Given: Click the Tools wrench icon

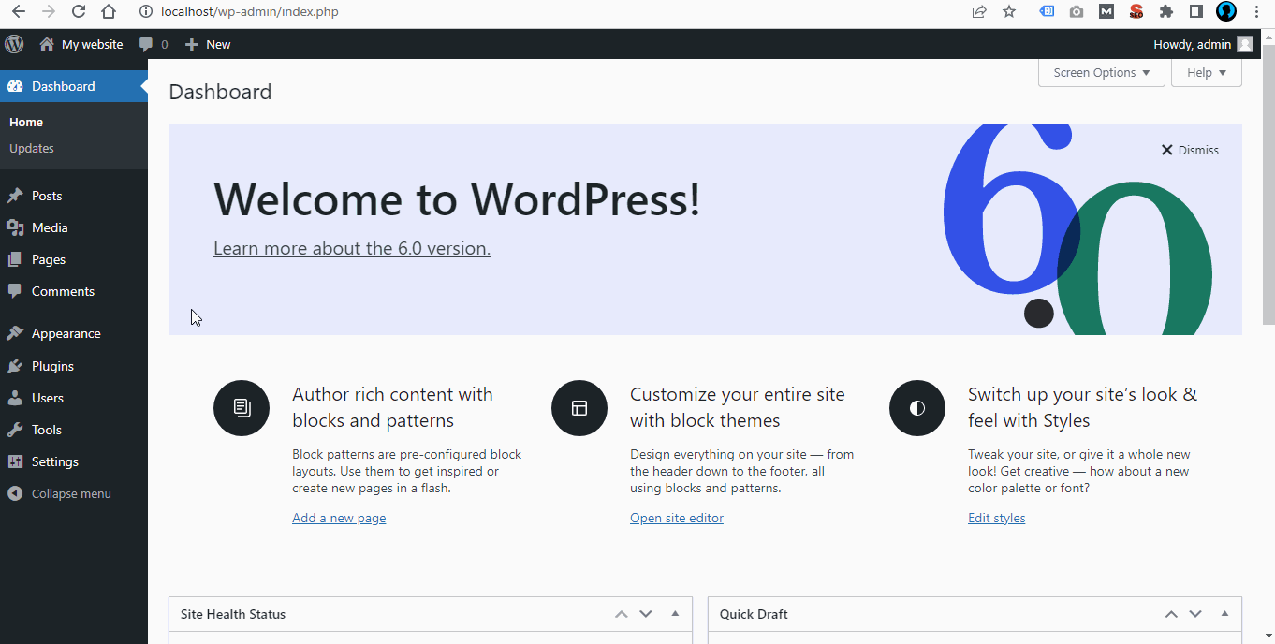Looking at the screenshot, I should click(15, 430).
